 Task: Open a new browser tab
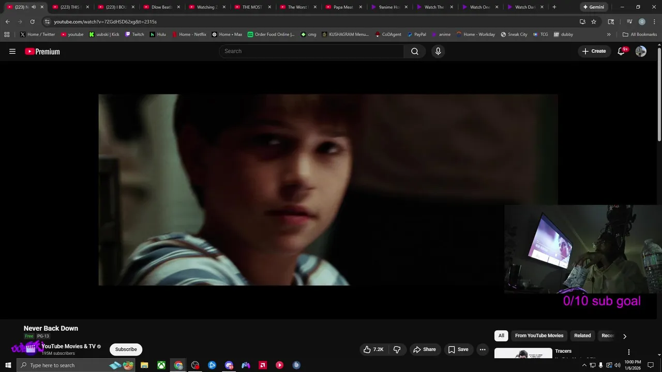point(554,7)
